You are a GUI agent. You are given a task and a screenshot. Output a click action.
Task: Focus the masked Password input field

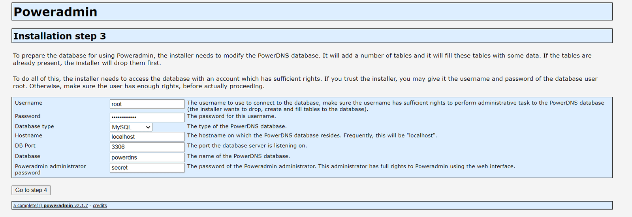[x=147, y=117]
